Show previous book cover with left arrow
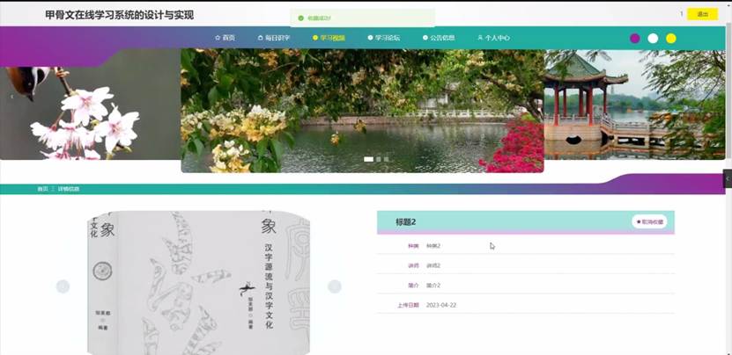732x355 pixels. coord(63,286)
